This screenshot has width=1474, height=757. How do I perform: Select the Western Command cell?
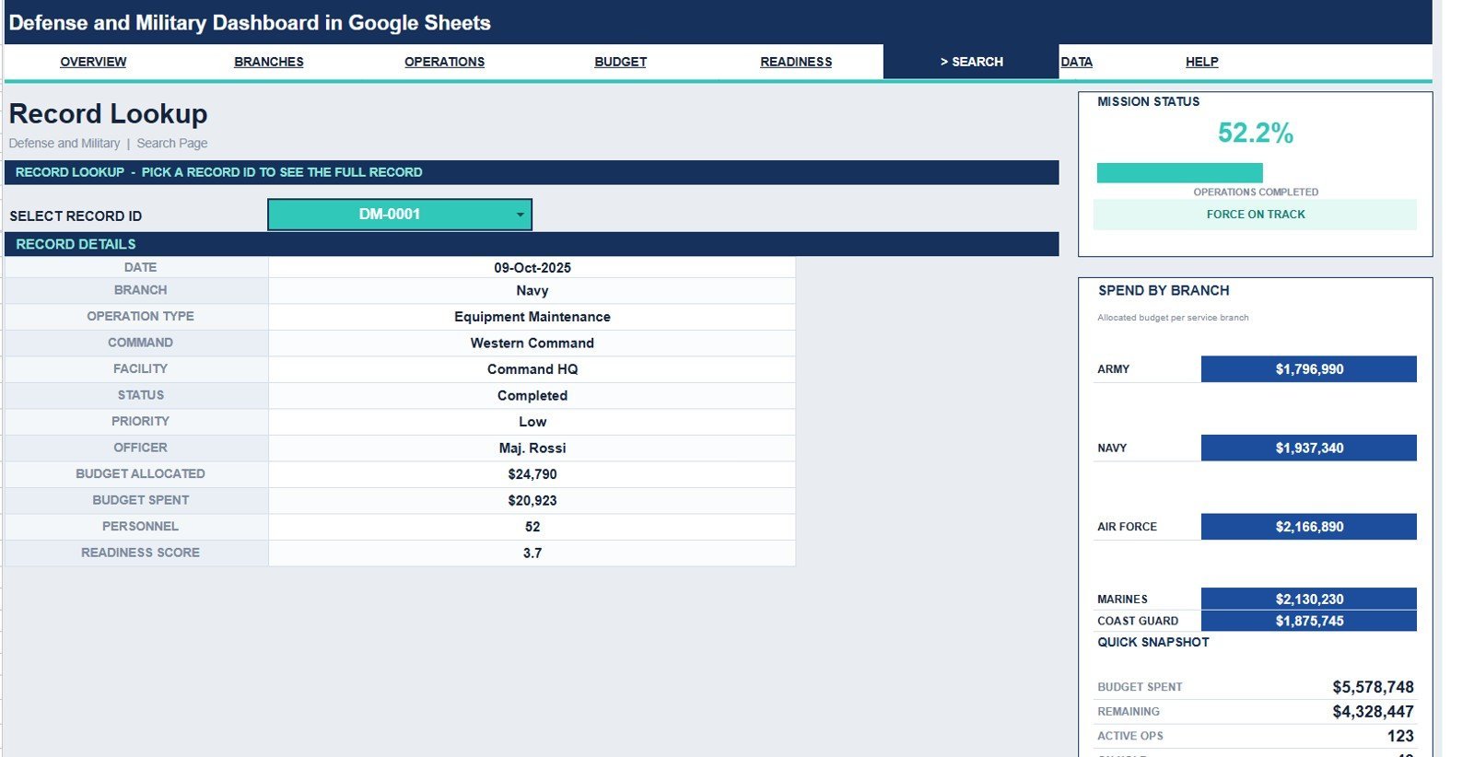(532, 344)
